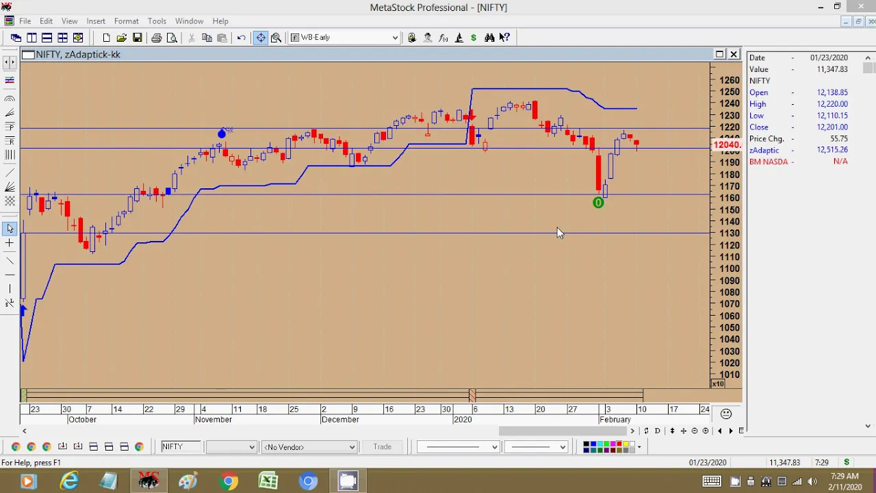This screenshot has width=876, height=493.
Task: Maximize the NIFTY zAdaptick-kk chart window
Action: point(719,54)
